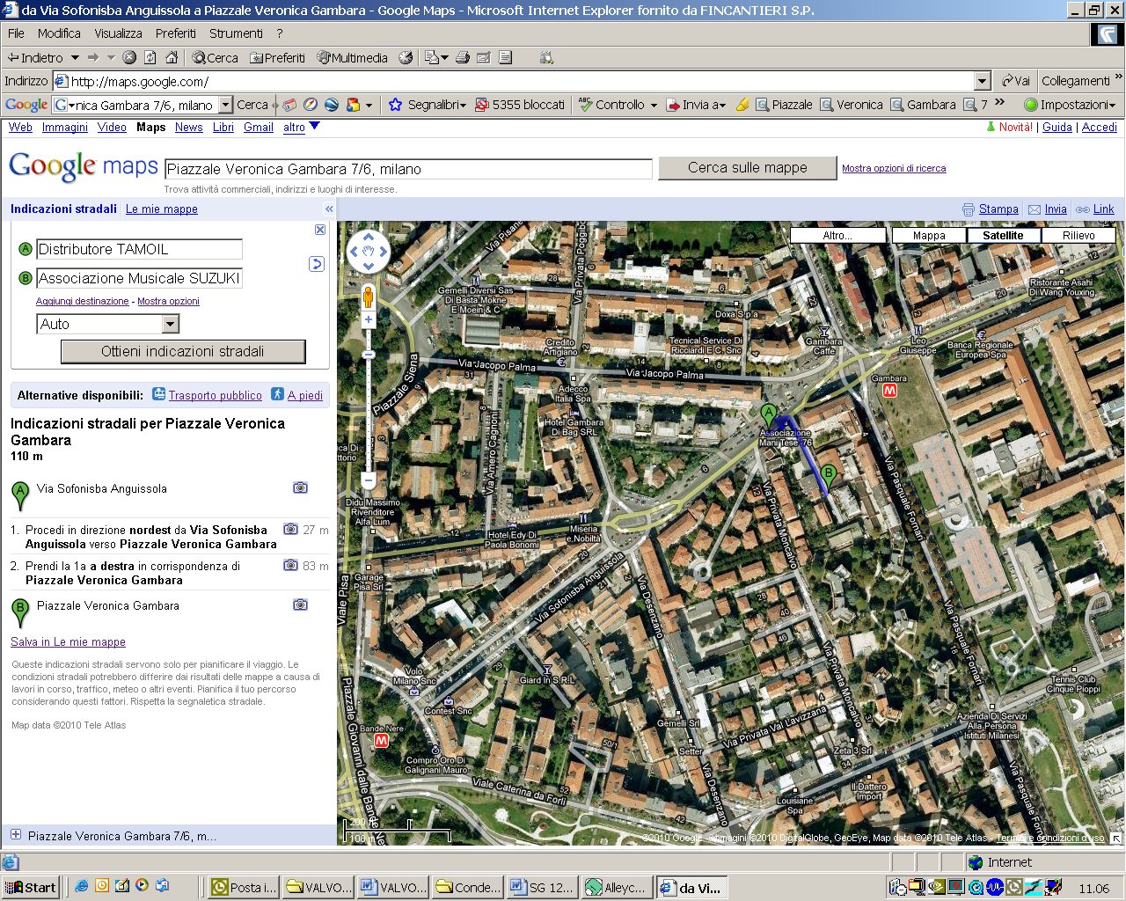
Task: Close the directions form with X
Action: click(x=320, y=230)
